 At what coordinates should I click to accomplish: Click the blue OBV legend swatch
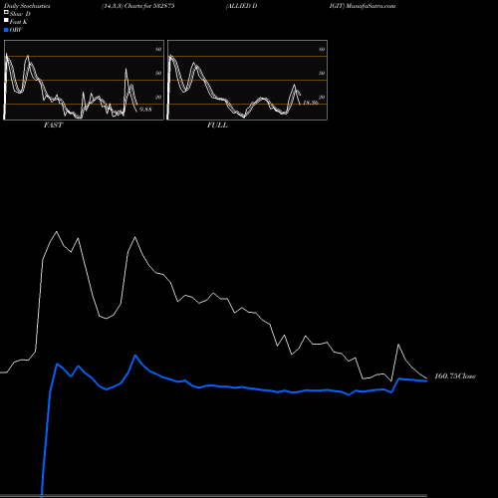6,30
